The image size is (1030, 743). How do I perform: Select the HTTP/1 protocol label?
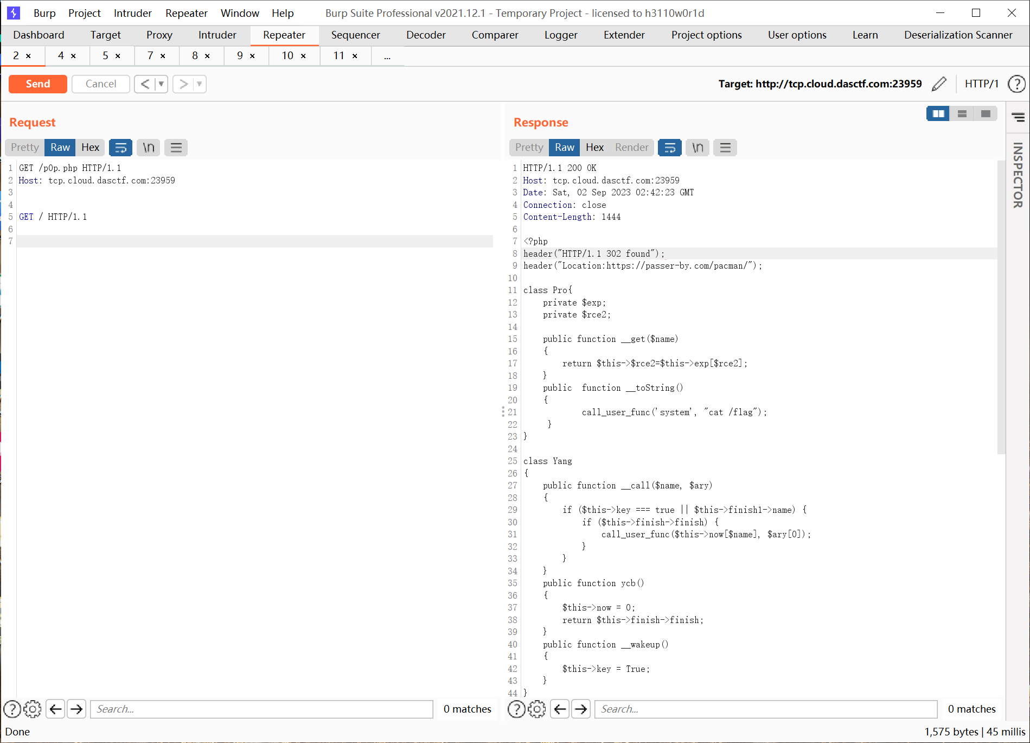[x=981, y=84]
